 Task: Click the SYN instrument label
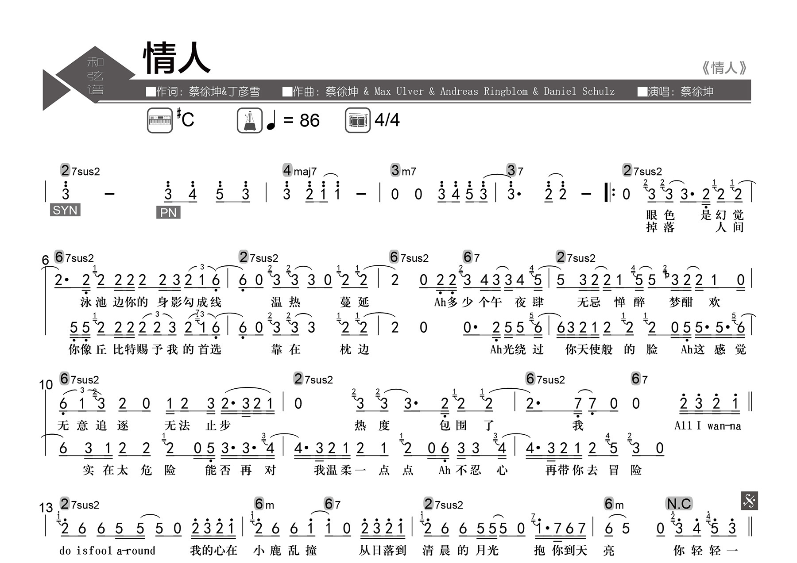(x=65, y=210)
